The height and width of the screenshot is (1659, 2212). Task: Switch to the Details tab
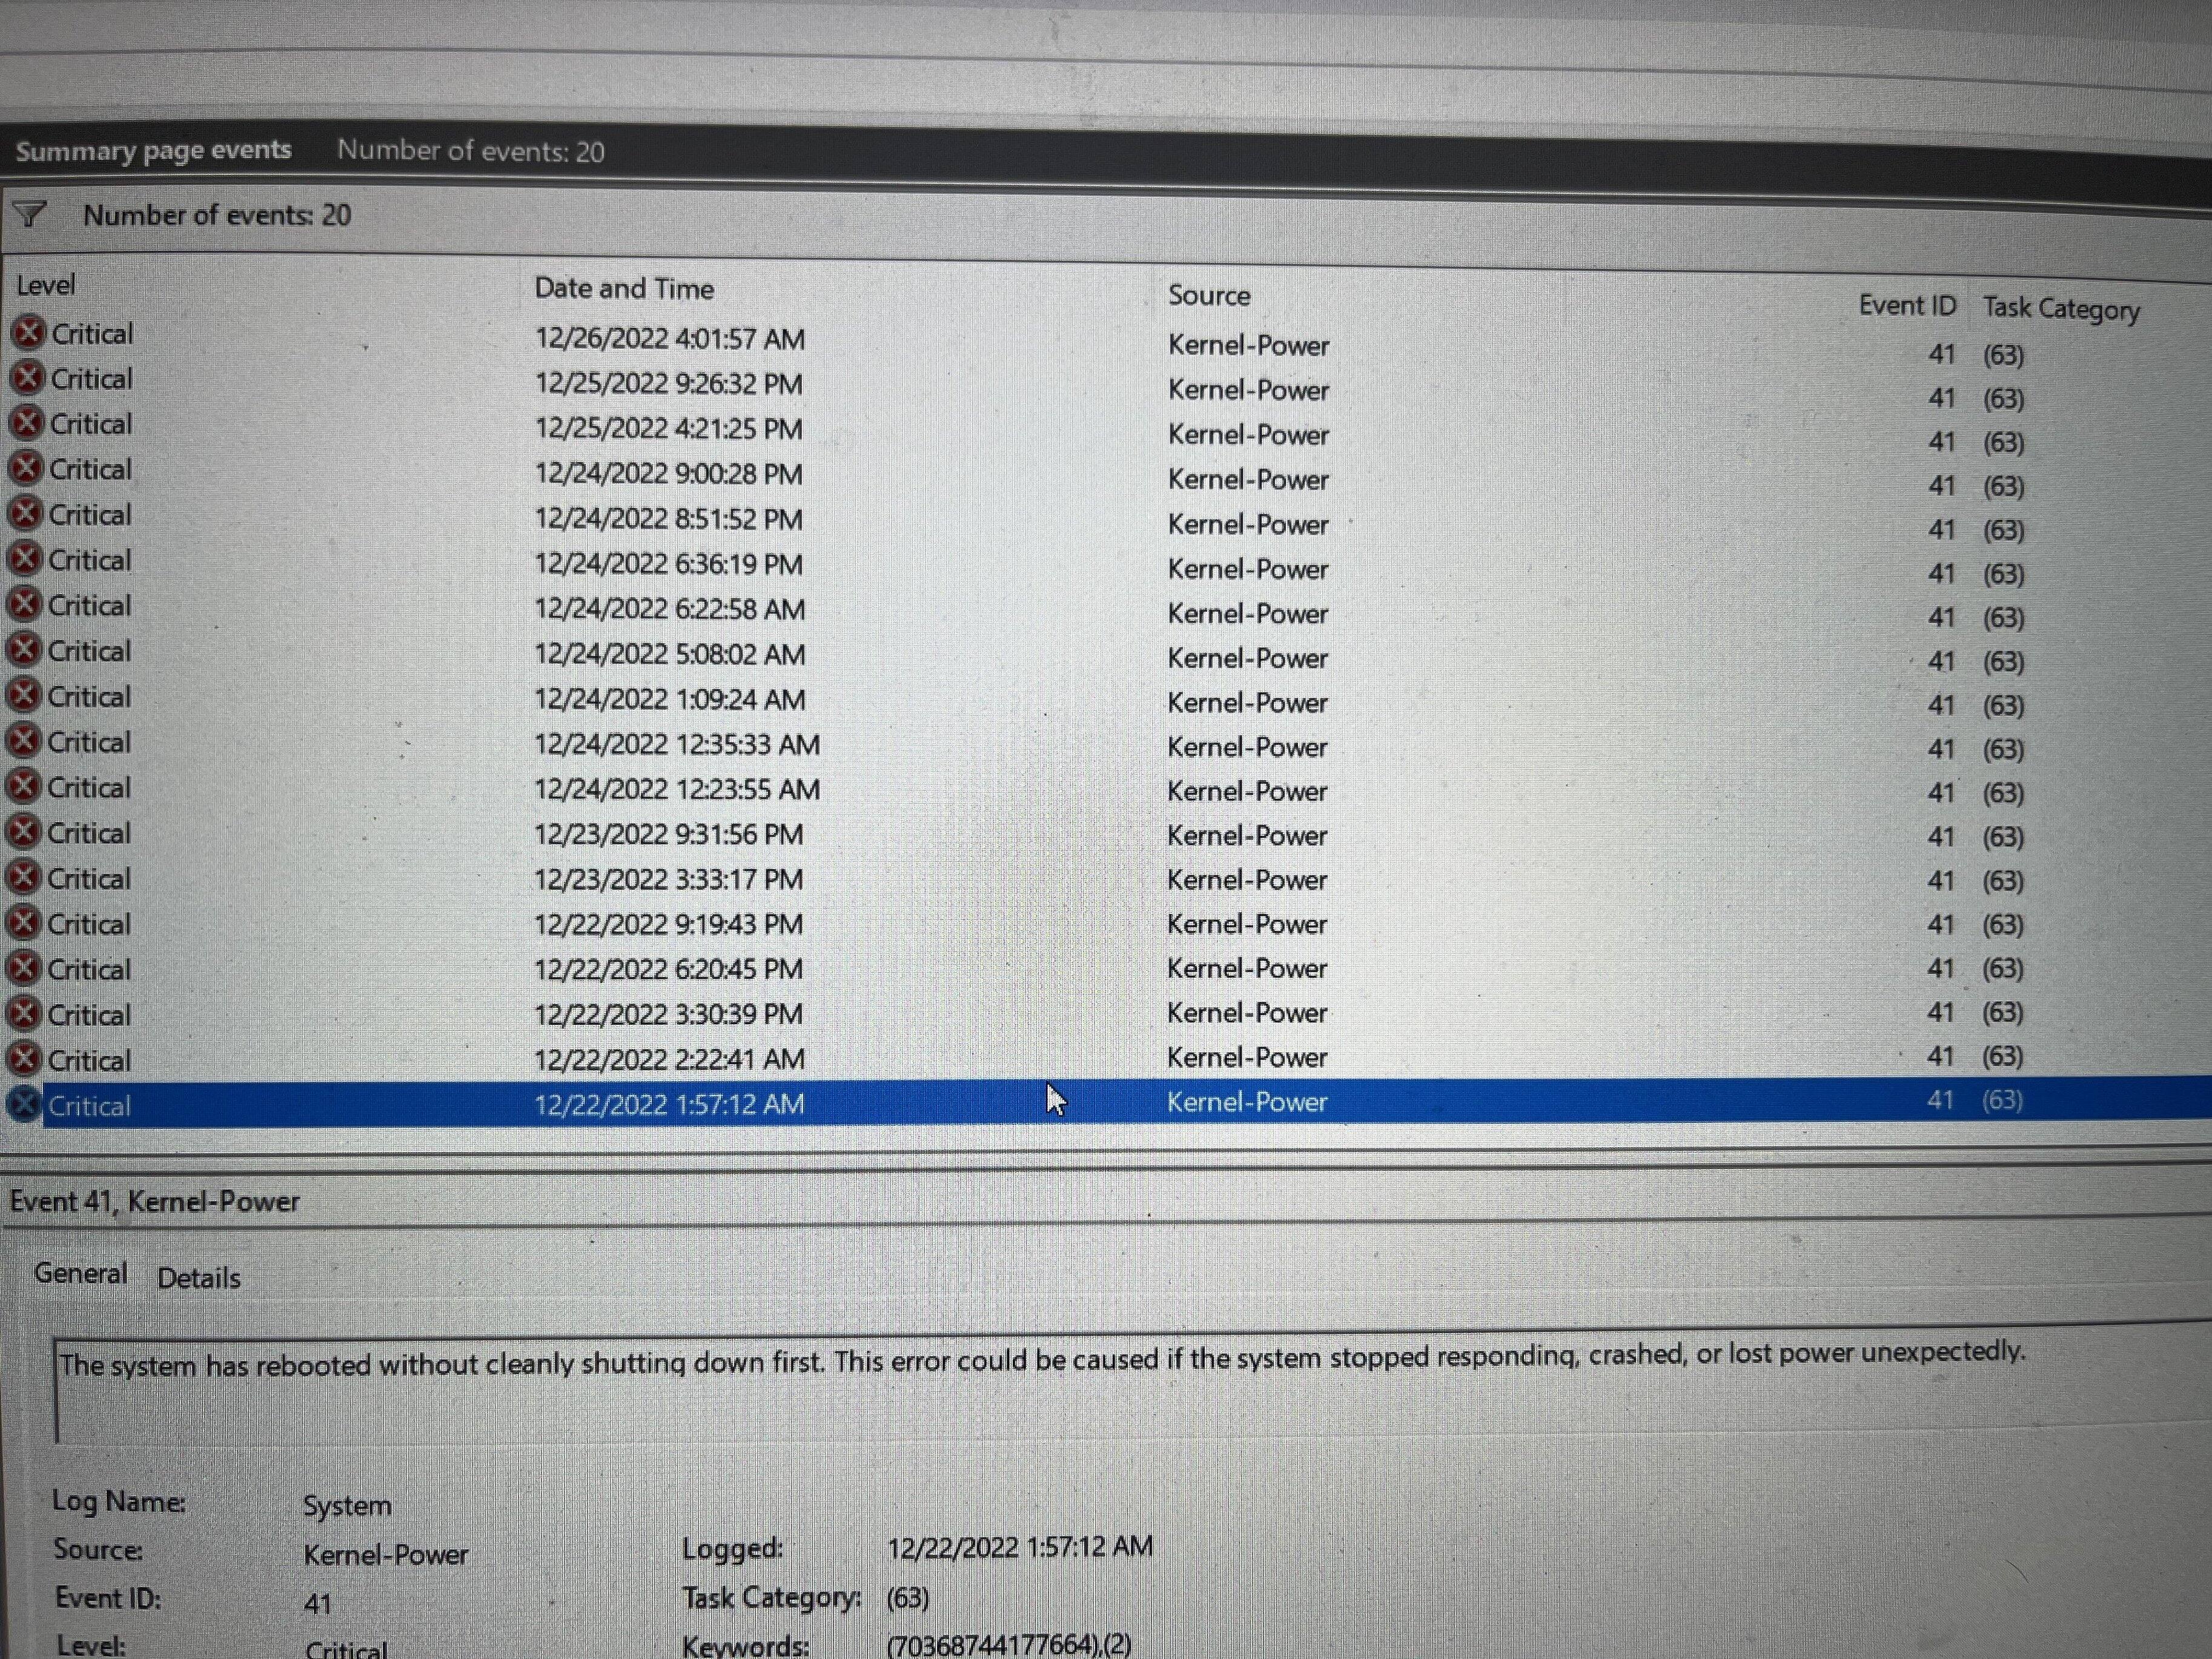[x=199, y=1278]
